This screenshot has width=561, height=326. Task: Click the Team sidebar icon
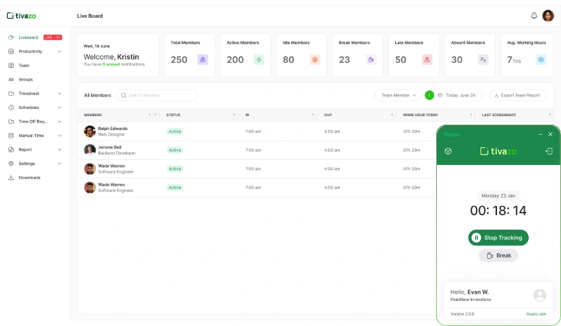pos(11,65)
